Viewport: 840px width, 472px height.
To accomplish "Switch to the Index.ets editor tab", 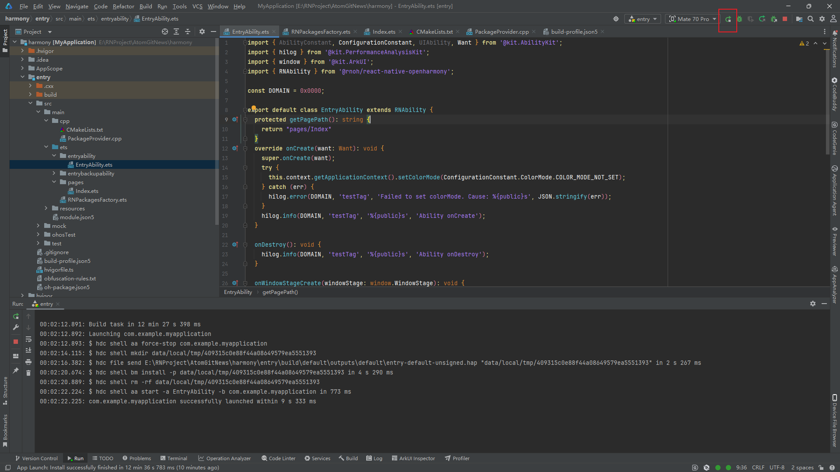I will coord(384,31).
